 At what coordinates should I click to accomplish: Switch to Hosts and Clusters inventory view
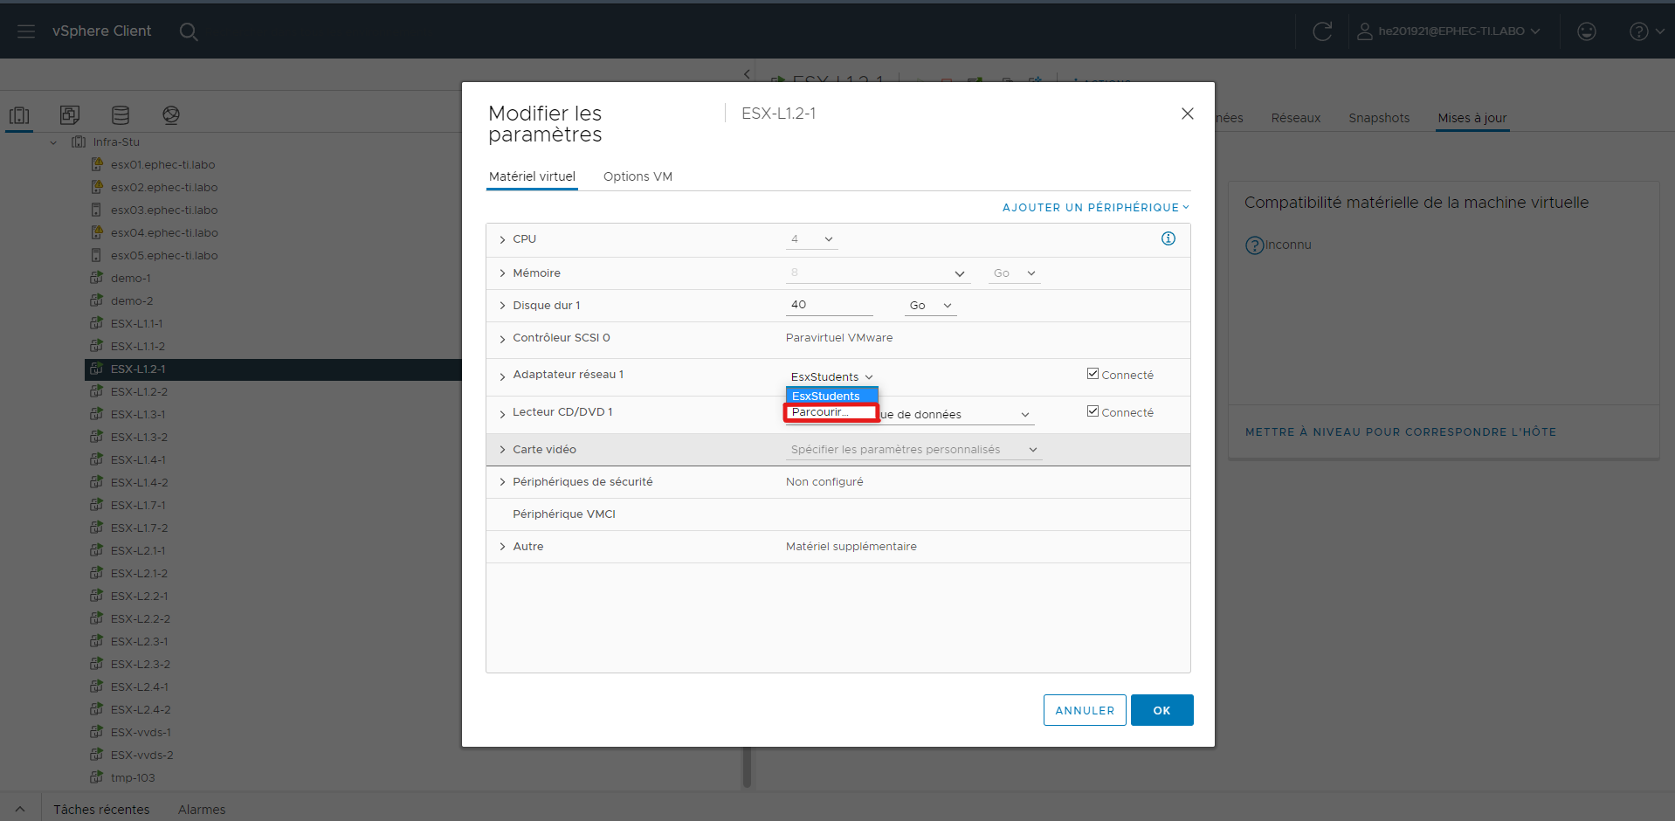[x=19, y=115]
